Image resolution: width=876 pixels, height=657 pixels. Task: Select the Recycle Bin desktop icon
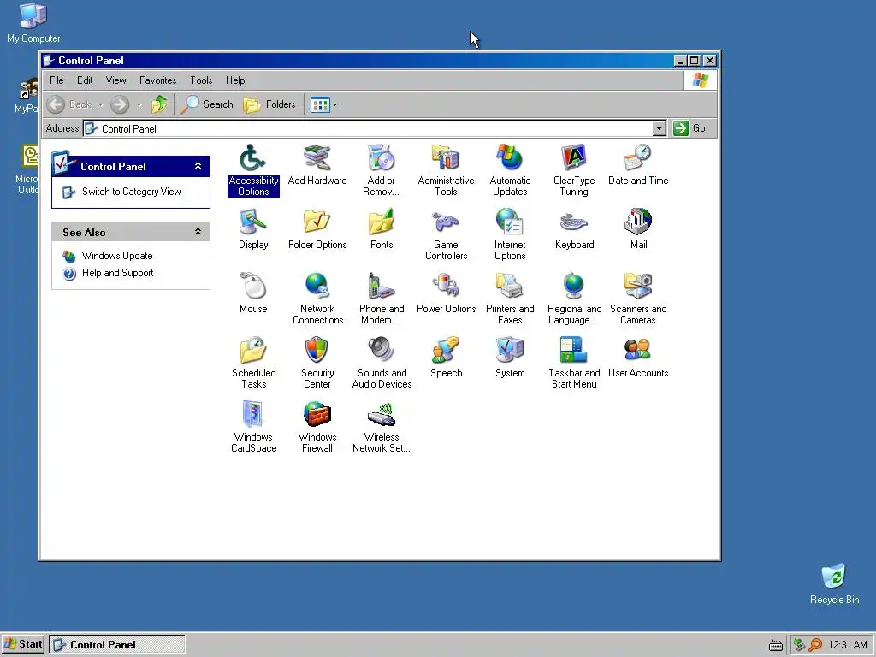click(x=834, y=584)
